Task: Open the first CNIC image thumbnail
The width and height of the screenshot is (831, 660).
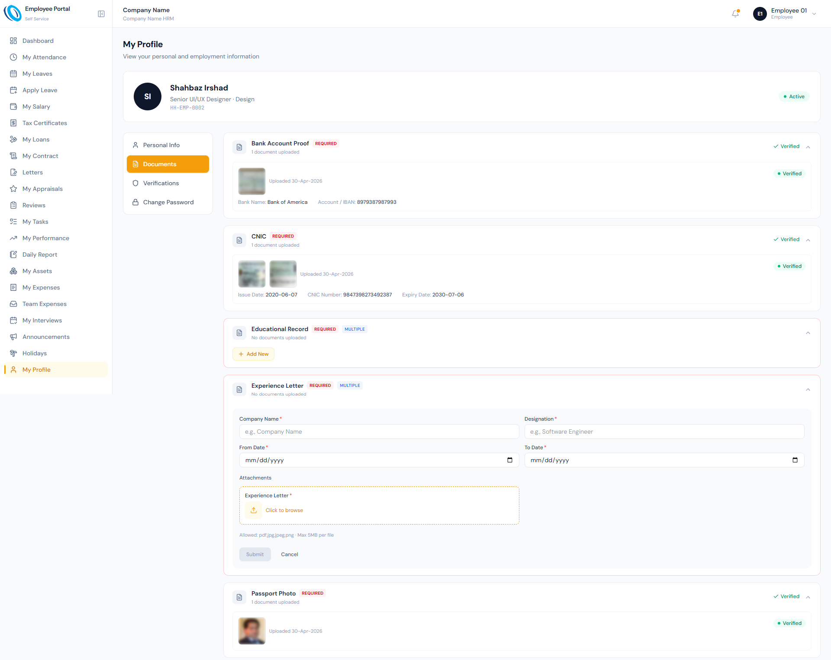Action: (252, 274)
